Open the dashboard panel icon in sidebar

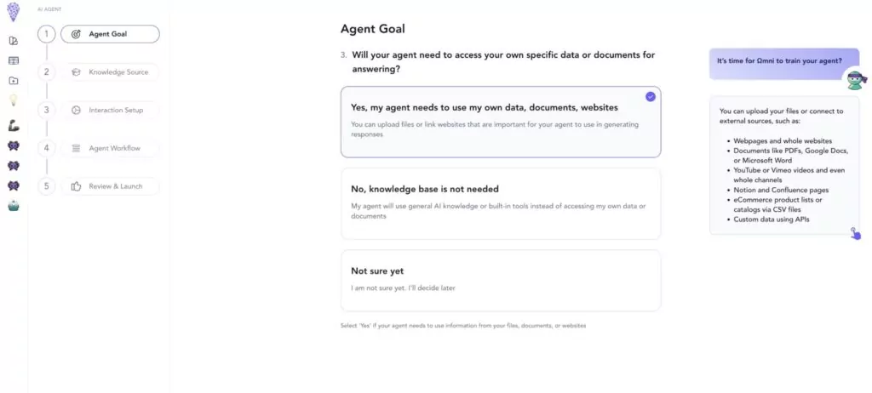(14, 41)
